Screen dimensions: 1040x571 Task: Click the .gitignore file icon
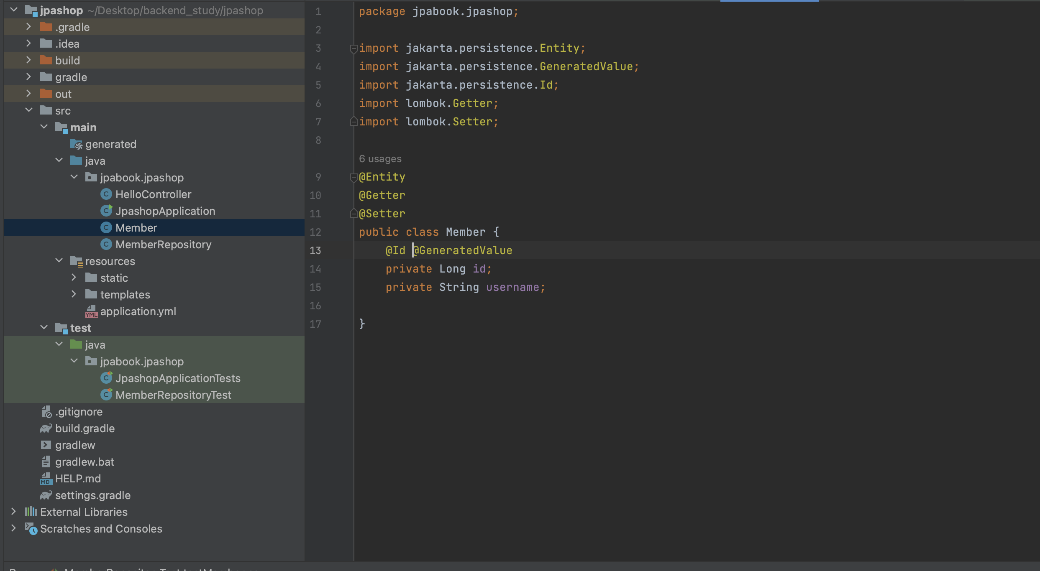point(46,412)
